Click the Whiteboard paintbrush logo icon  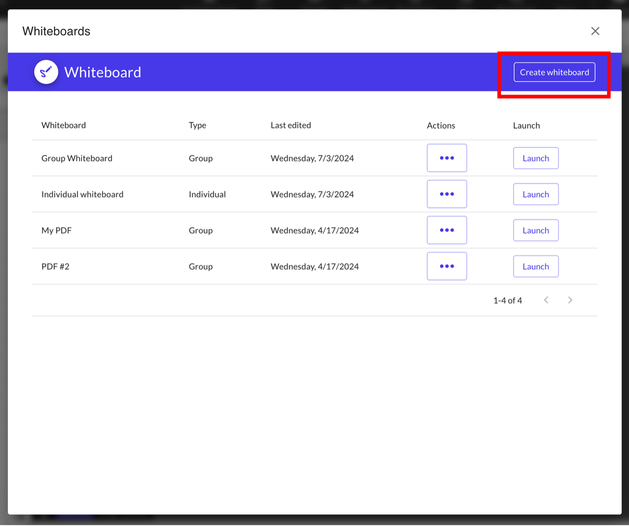46,72
